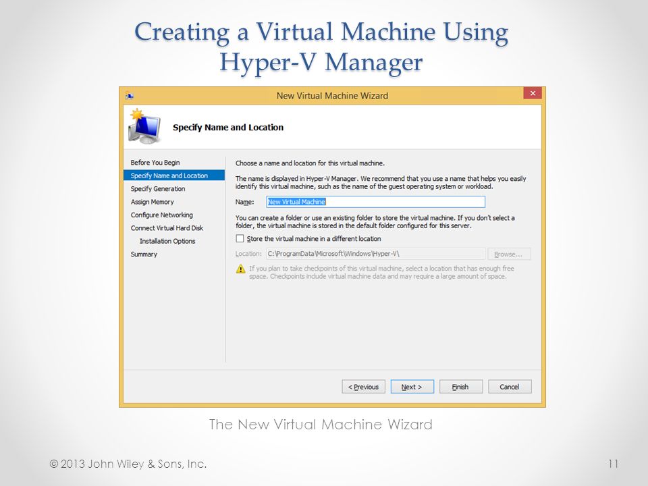
Task: Click the copyright John Wiley & Sons text
Action: [x=128, y=464]
